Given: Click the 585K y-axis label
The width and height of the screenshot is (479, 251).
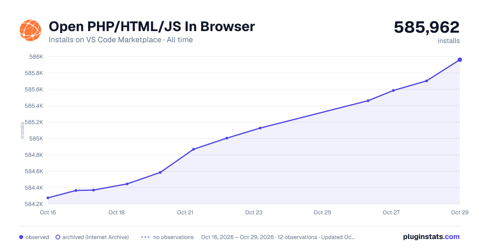Looking at the screenshot, I should click(x=36, y=139).
